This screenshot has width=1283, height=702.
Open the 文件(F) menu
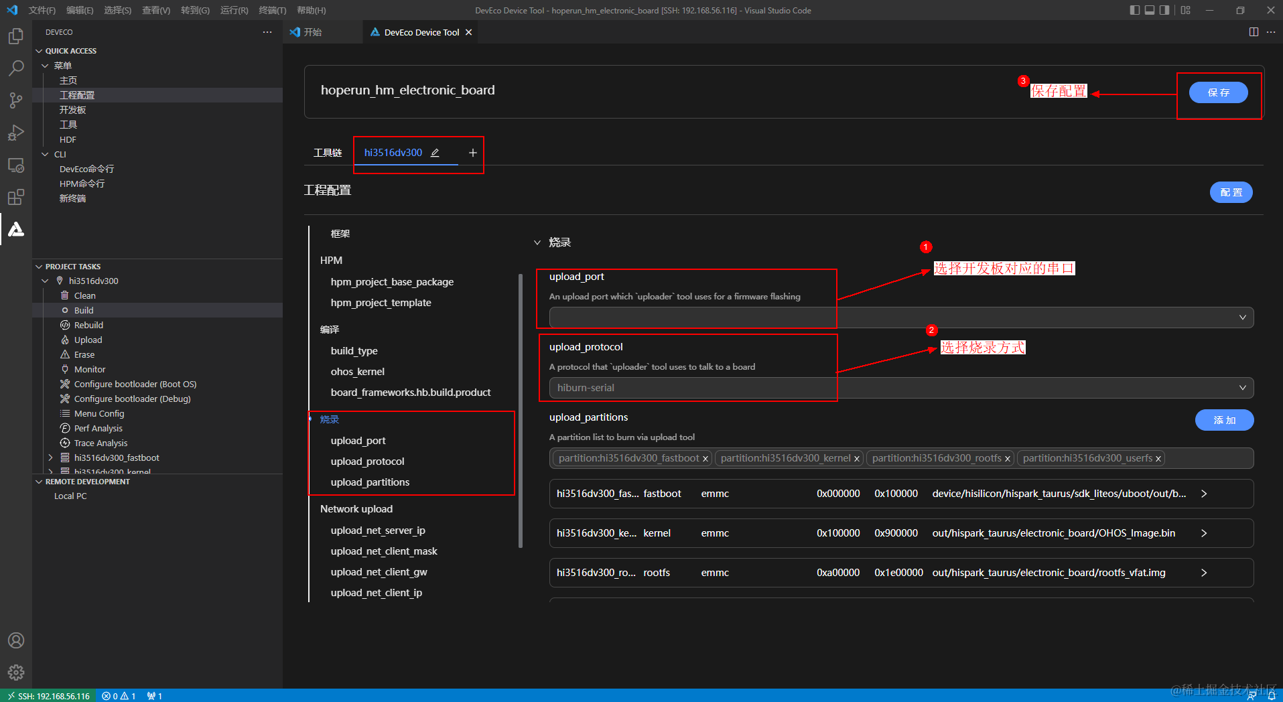(42, 10)
